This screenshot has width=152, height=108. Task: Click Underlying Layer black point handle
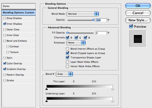[x=47, y=101]
